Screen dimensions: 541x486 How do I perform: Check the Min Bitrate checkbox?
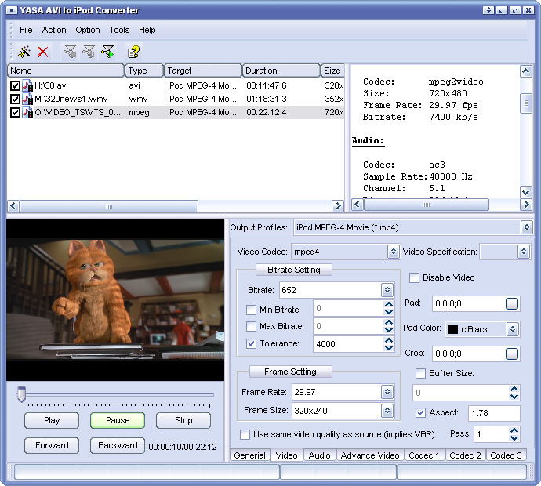pyautogui.click(x=251, y=309)
